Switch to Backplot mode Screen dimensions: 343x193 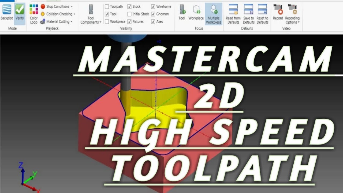(x=6, y=12)
